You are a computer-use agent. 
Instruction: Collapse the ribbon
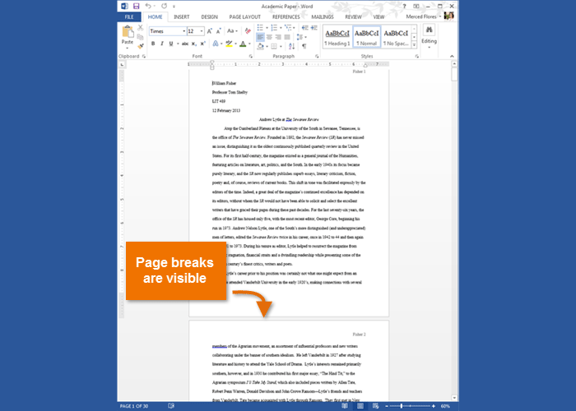[x=452, y=56]
